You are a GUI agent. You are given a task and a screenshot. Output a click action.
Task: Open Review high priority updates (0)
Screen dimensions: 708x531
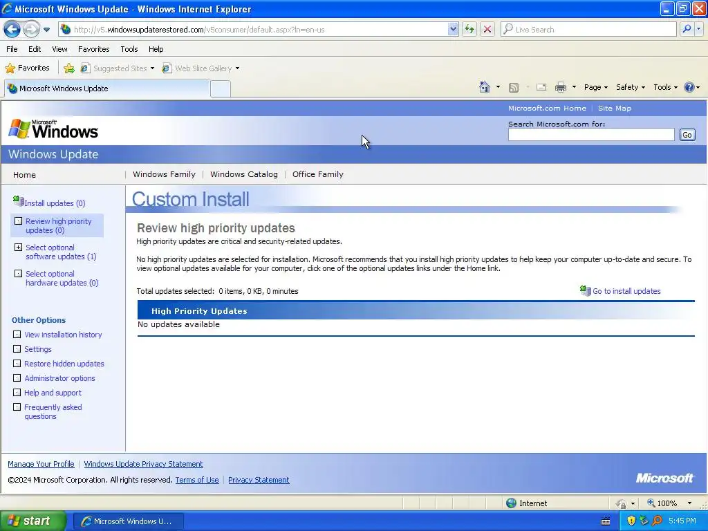coord(59,226)
